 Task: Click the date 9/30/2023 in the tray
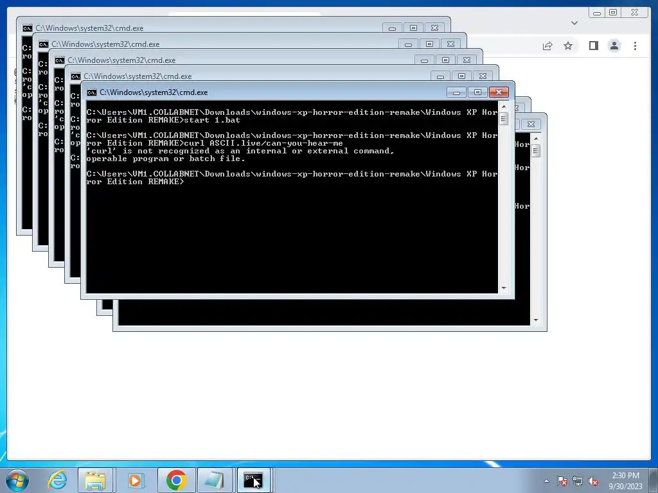tap(625, 487)
